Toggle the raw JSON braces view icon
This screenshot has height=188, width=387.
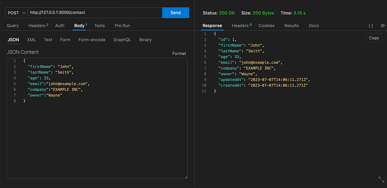(x=371, y=26)
